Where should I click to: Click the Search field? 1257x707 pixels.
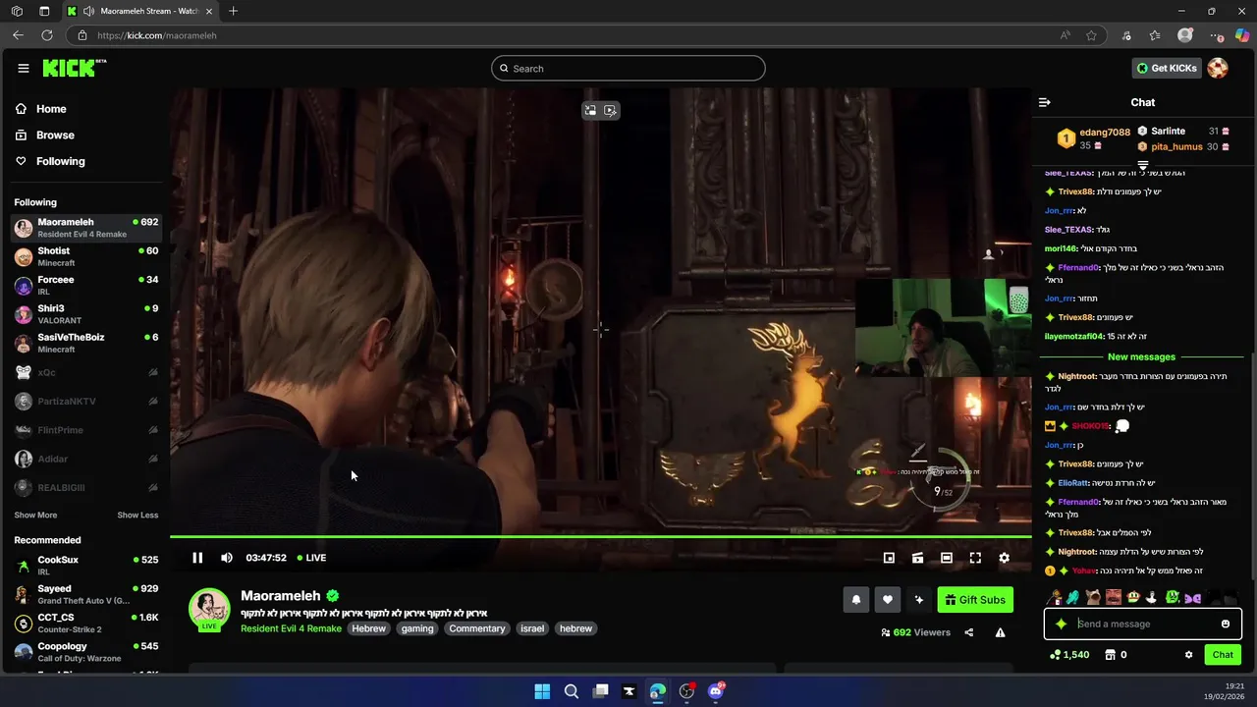point(628,69)
